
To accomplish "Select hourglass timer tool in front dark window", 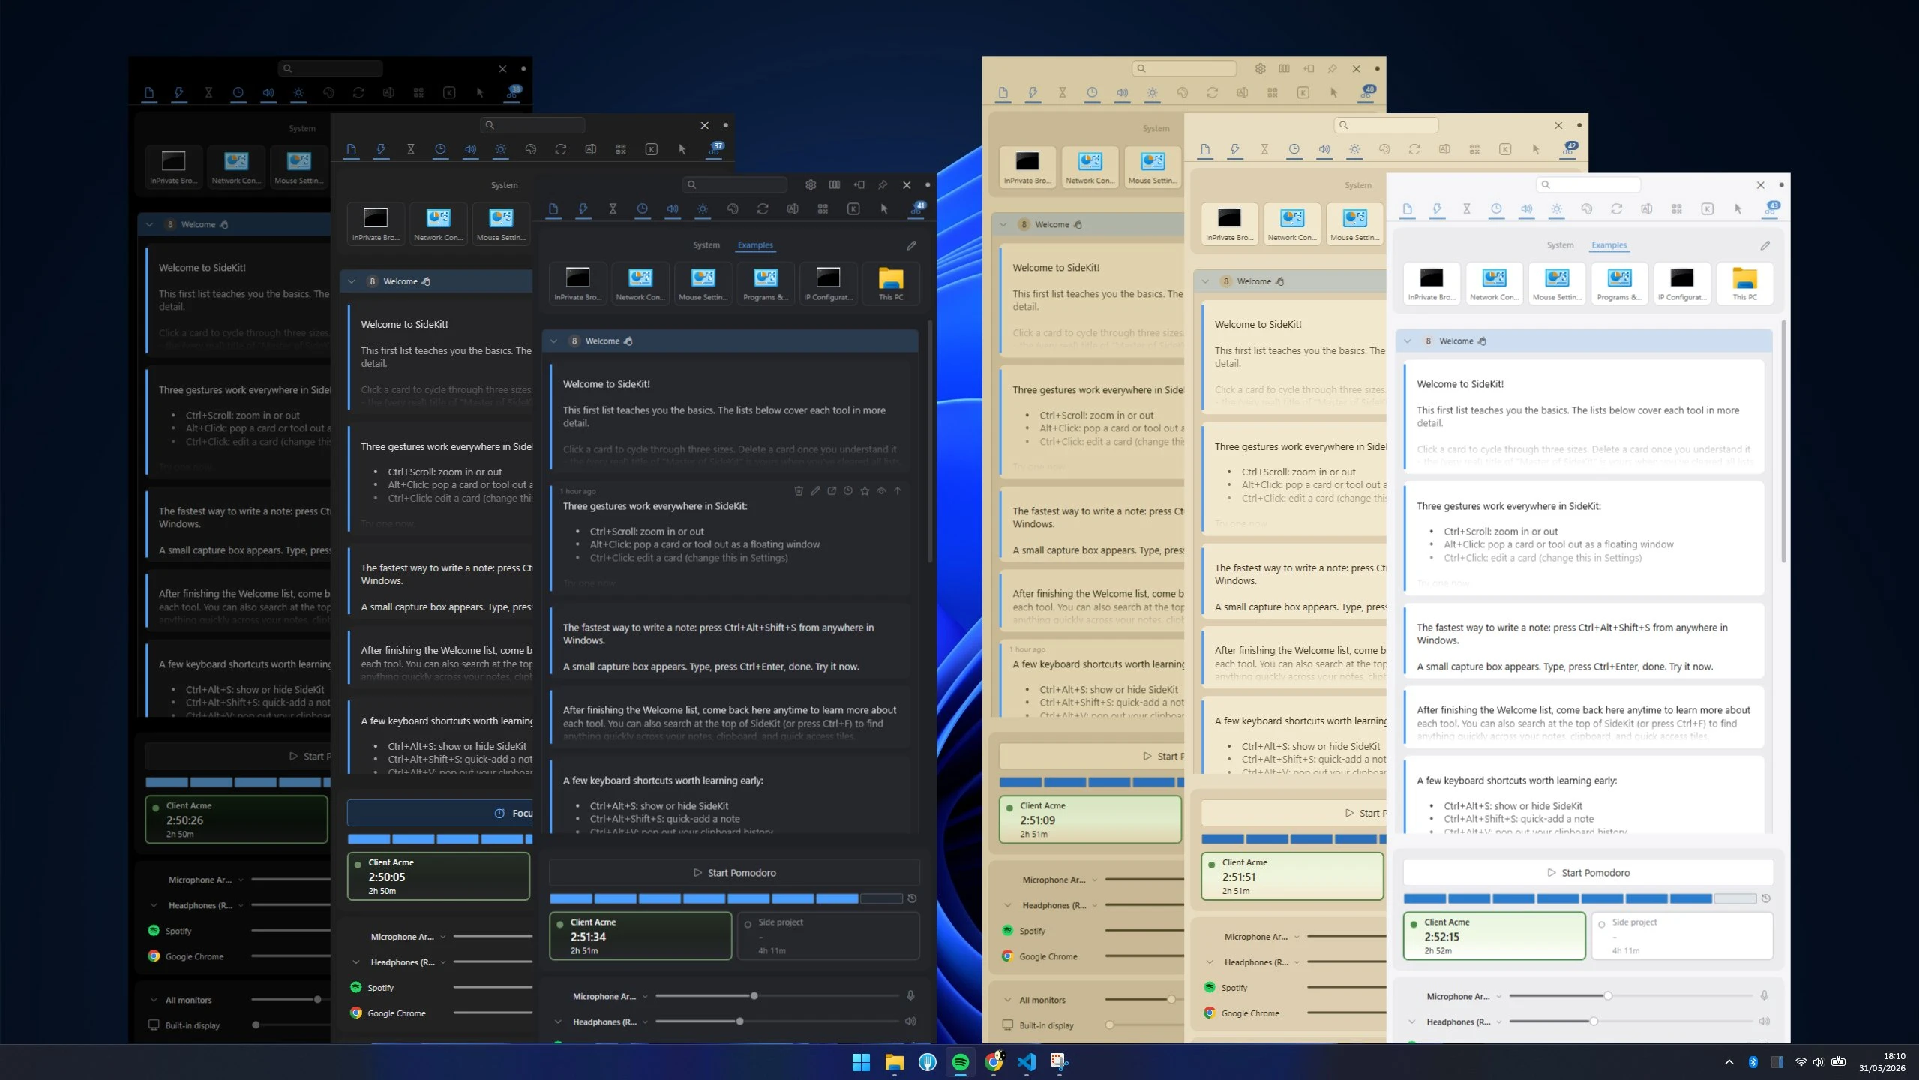I will point(613,209).
